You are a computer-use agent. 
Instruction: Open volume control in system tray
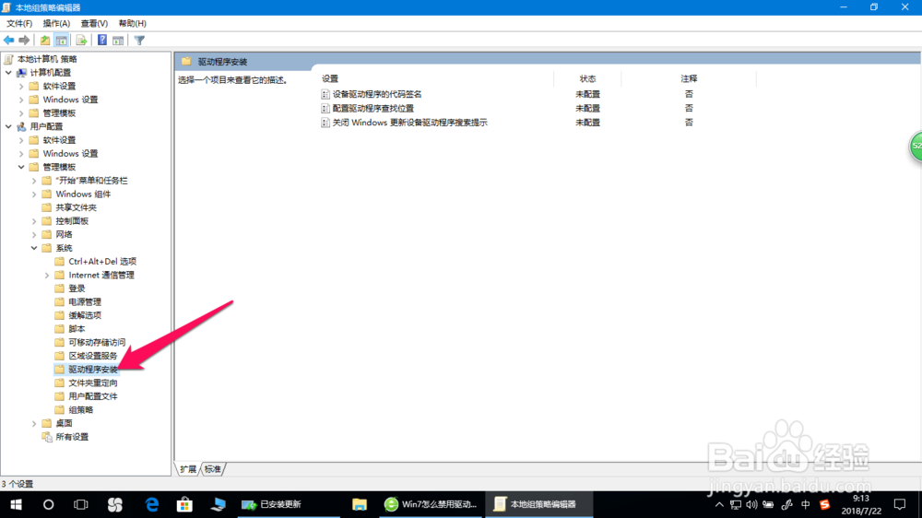coord(752,504)
